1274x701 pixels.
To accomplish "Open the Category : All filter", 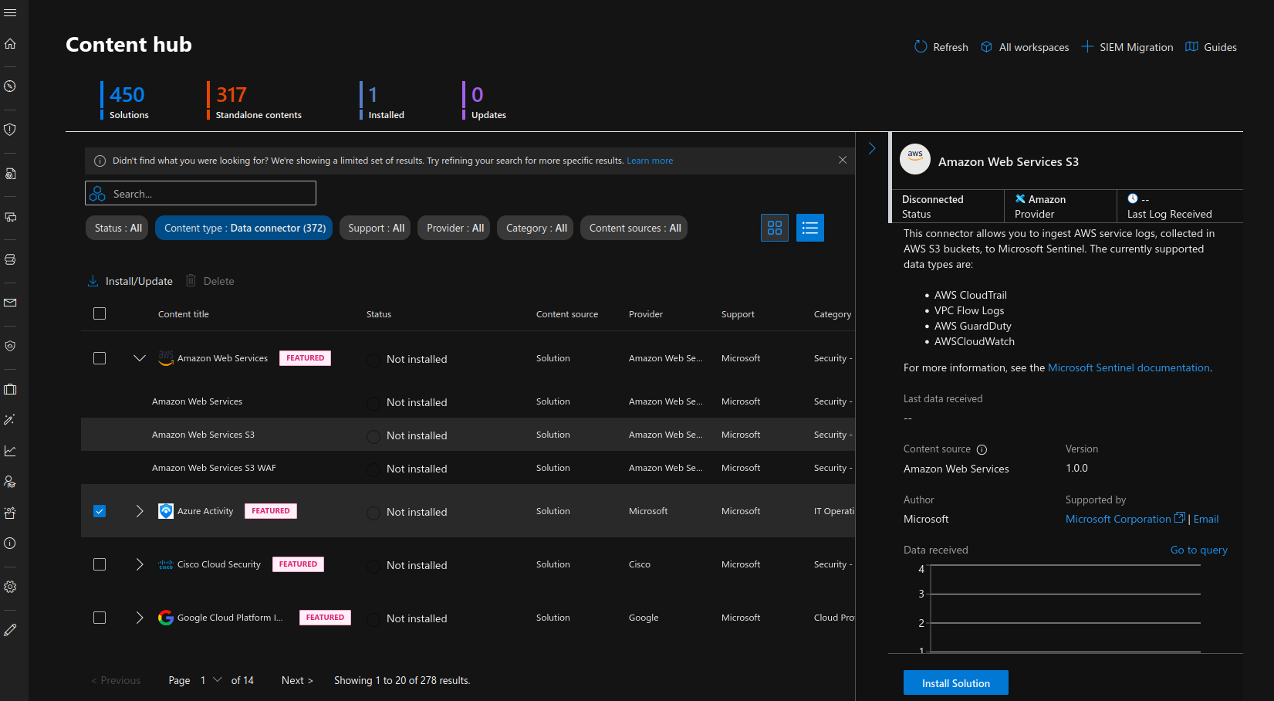I will [x=535, y=228].
